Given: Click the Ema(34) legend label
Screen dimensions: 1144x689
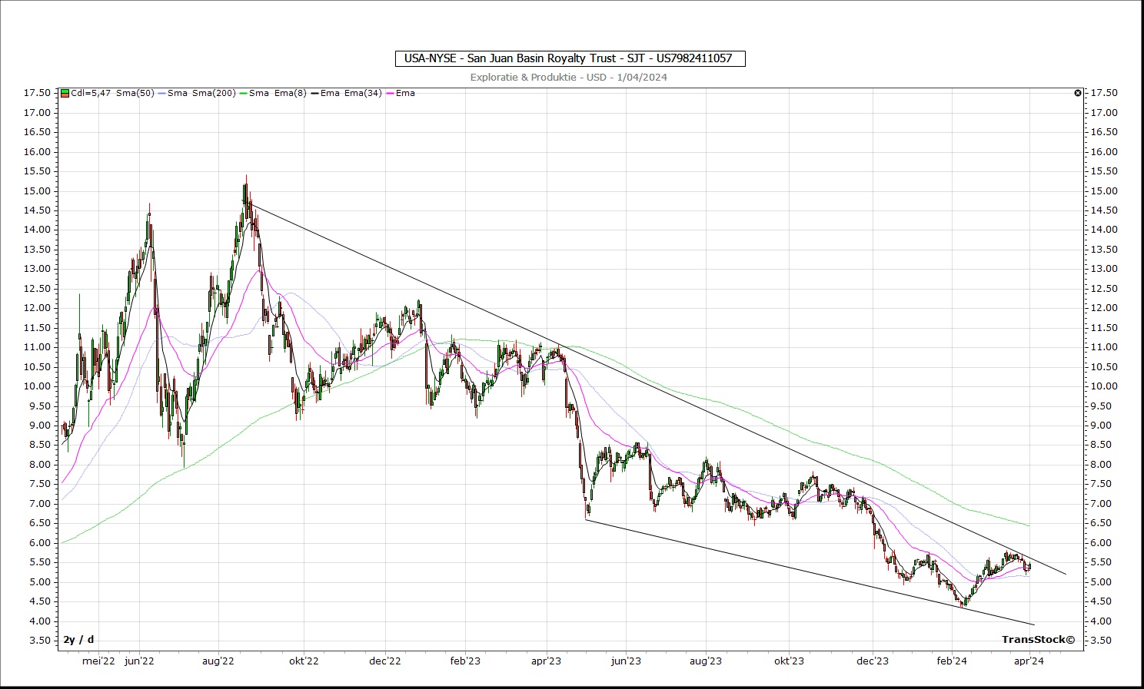Looking at the screenshot, I should click(363, 93).
